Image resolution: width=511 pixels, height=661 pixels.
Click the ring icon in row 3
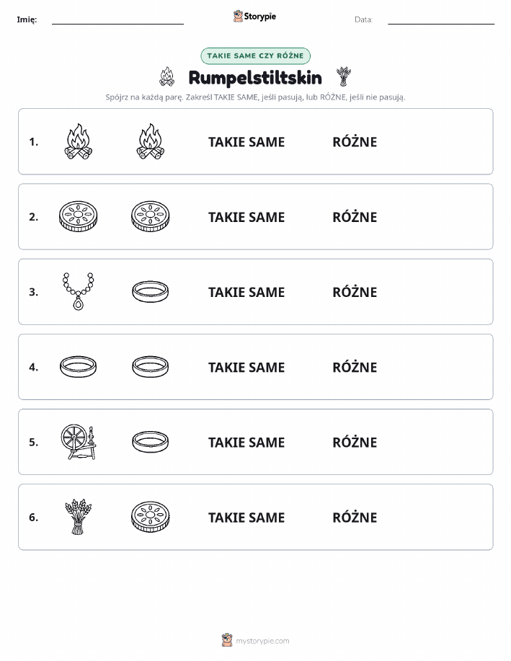(x=151, y=292)
